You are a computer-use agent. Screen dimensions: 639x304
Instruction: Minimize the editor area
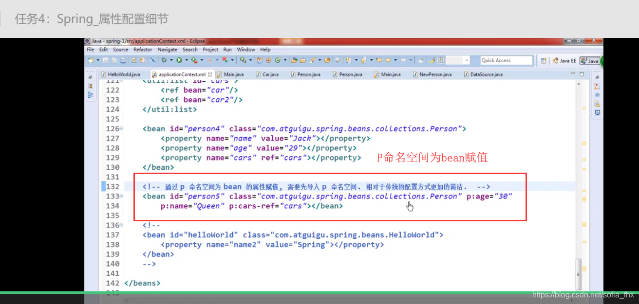pos(573,74)
